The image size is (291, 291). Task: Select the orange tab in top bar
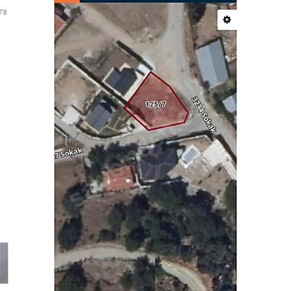click(x=67, y=1)
